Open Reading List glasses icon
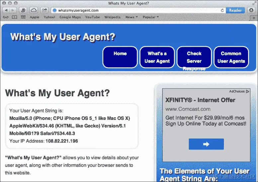The width and height of the screenshot is (258, 182). pyautogui.click(x=6, y=17)
